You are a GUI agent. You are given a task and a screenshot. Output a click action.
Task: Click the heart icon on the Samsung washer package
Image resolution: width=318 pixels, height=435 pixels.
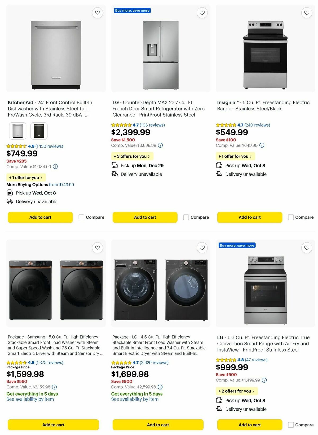tap(97, 248)
